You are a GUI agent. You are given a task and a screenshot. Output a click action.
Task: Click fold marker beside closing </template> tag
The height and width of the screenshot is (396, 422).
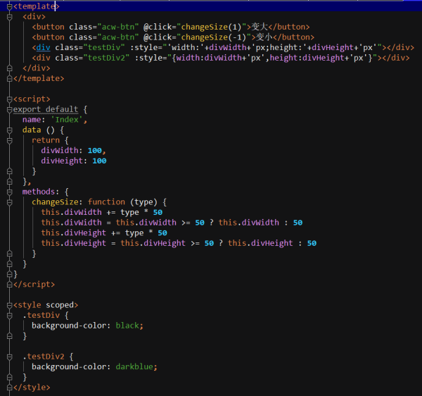pyautogui.click(x=9, y=79)
